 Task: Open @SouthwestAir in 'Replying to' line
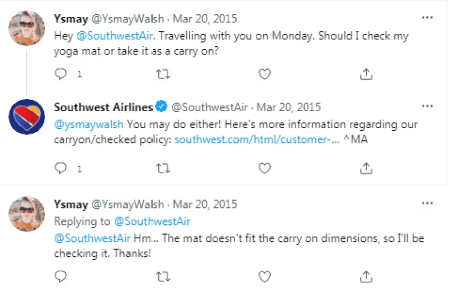click(x=152, y=221)
